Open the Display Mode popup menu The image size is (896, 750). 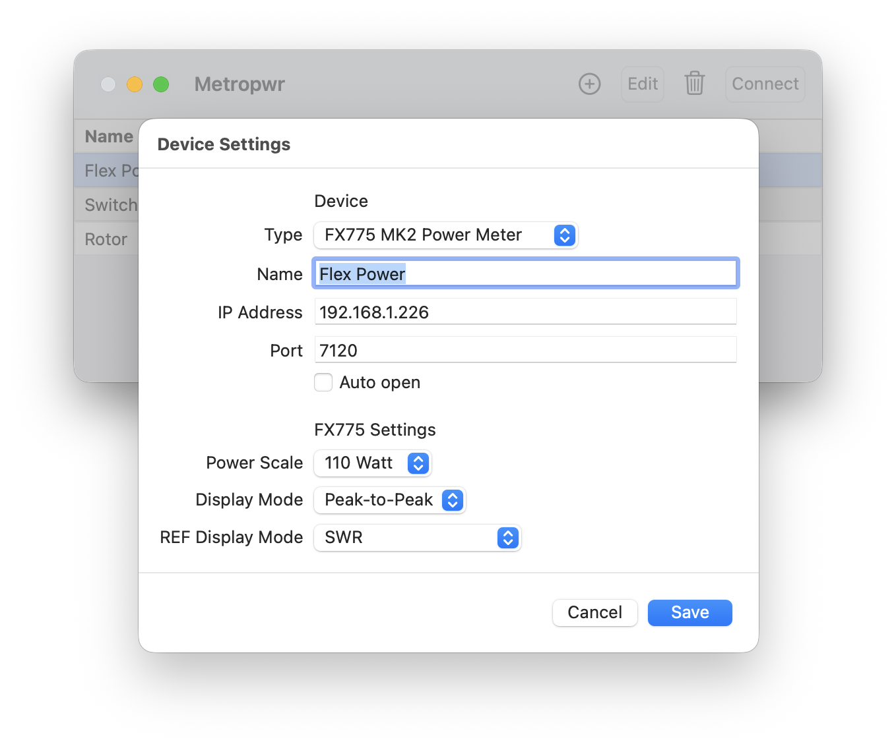389,500
